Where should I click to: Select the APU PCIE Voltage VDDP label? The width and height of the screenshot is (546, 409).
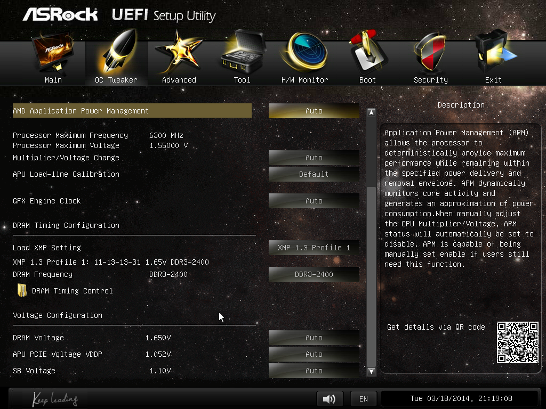click(x=58, y=354)
